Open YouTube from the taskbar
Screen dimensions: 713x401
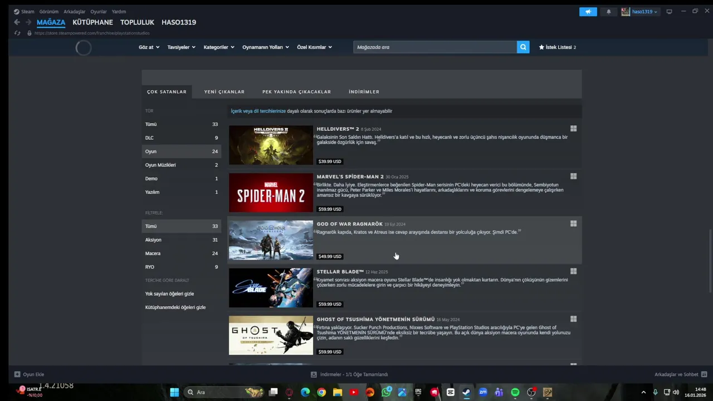tap(354, 392)
